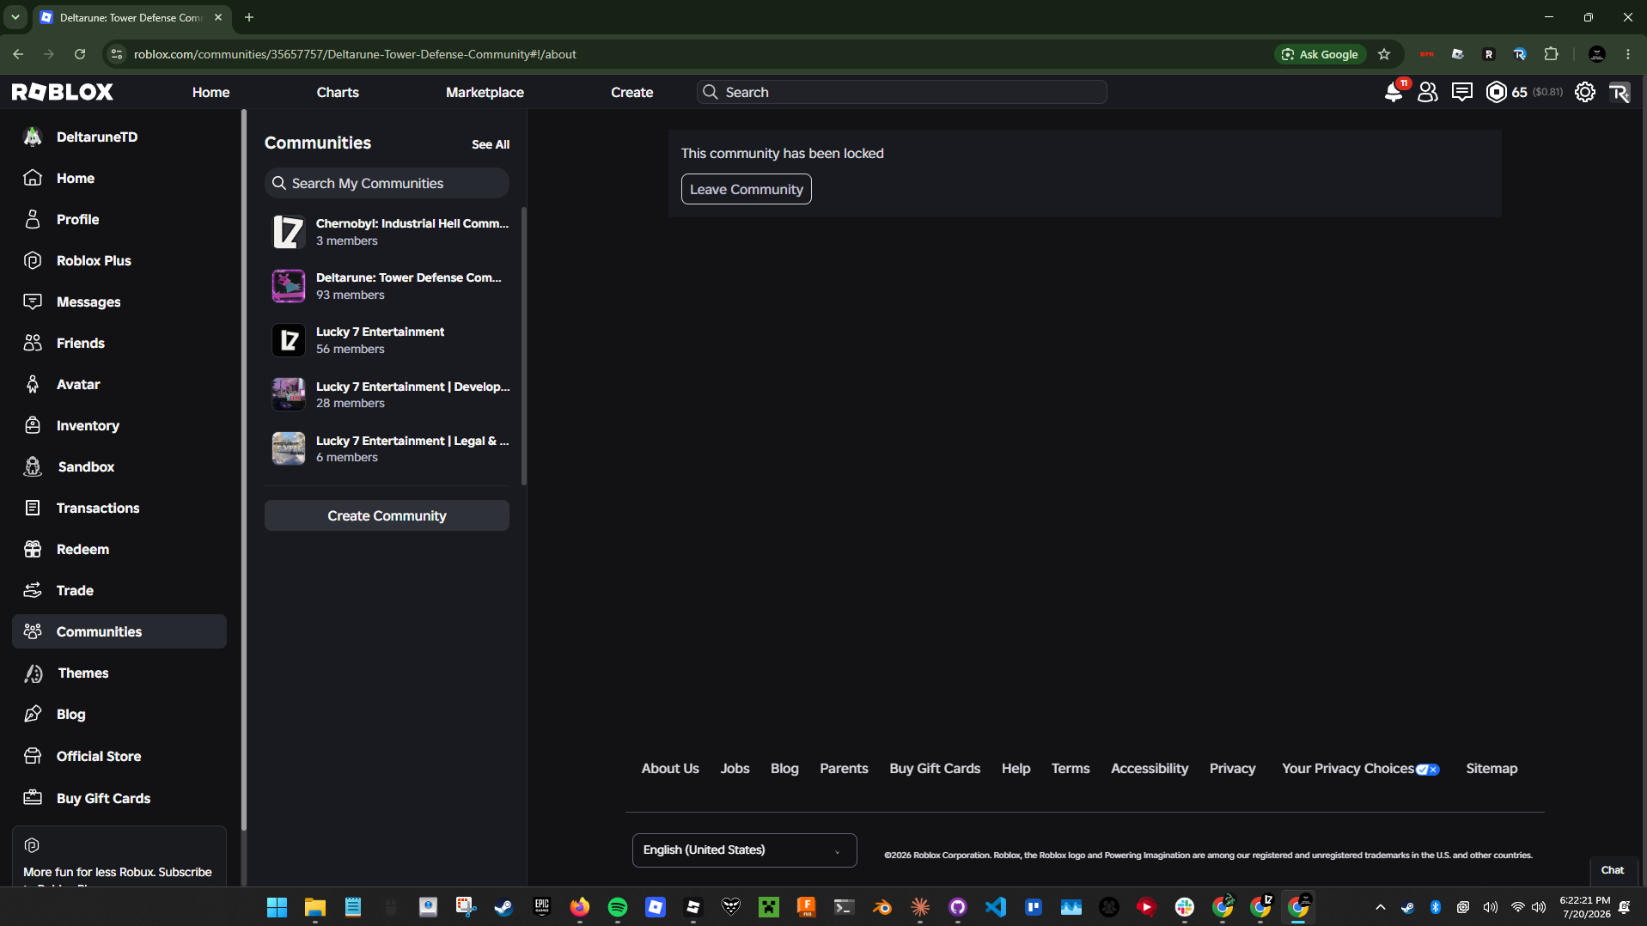Expand the hidden system tray icons
This screenshot has width=1647, height=926.
point(1381,907)
